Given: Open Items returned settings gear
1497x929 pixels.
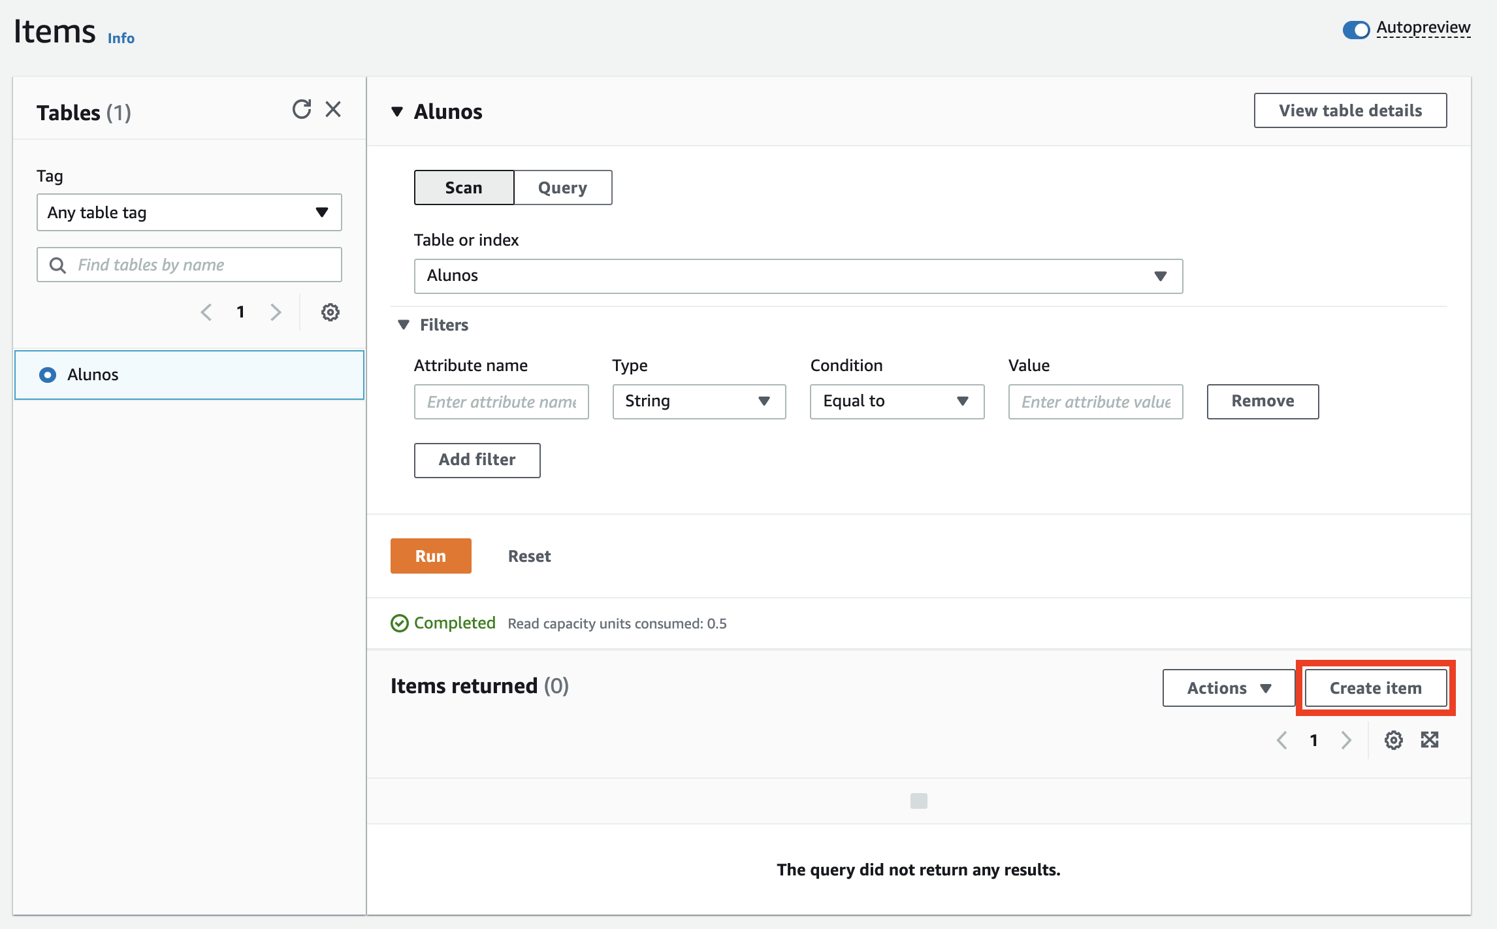Looking at the screenshot, I should [x=1393, y=740].
